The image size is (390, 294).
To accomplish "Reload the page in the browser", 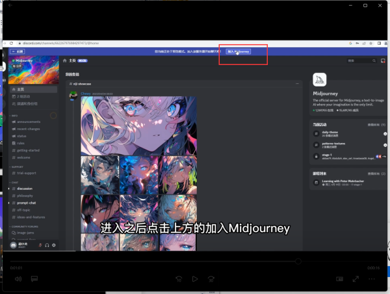I will [11, 44].
